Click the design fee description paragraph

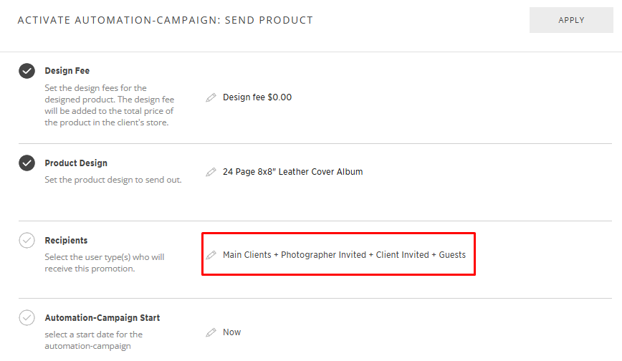point(109,105)
